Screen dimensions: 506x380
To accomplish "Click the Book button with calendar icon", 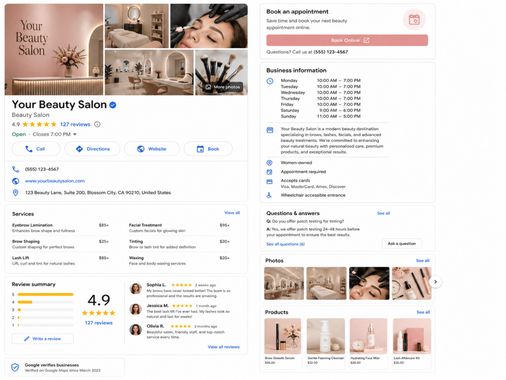I will [208, 149].
